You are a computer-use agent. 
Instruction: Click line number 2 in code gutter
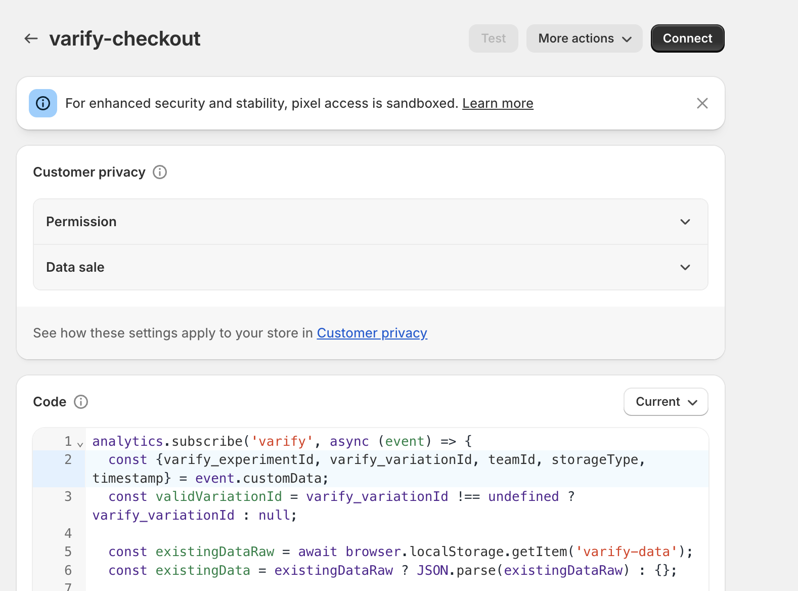coord(68,459)
